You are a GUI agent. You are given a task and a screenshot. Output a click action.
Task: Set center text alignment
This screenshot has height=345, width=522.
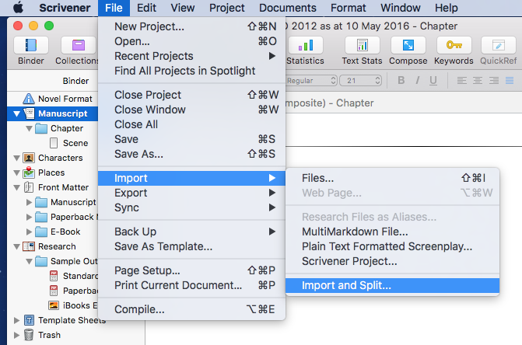[478, 81]
